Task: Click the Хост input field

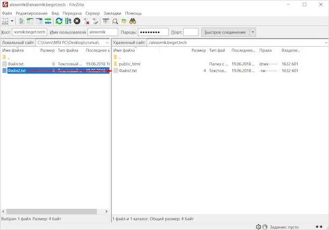Action: tap(30, 32)
